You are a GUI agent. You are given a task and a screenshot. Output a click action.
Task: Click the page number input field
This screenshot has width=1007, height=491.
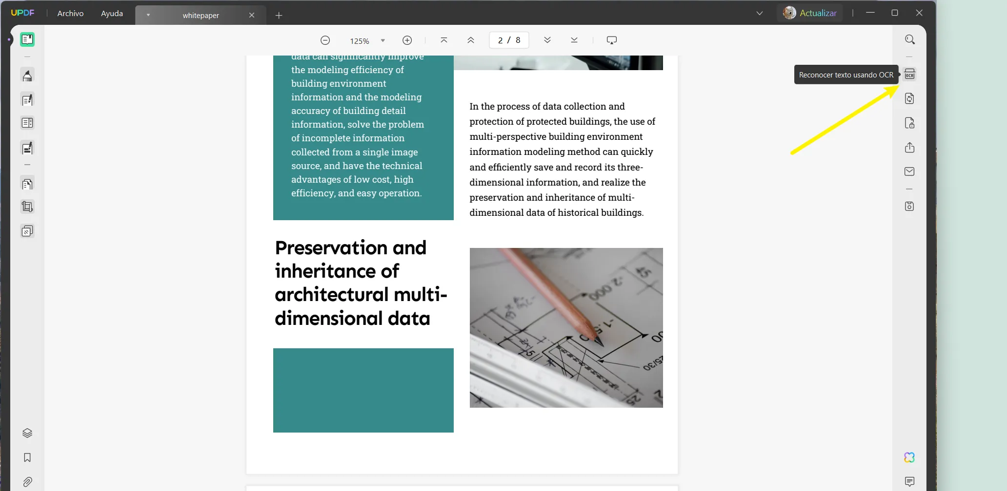click(x=509, y=40)
